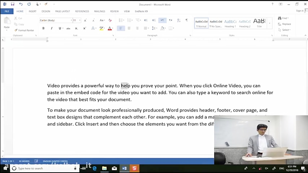Open the font name dropdown arrow
This screenshot has width=308, height=173.
coord(71,21)
